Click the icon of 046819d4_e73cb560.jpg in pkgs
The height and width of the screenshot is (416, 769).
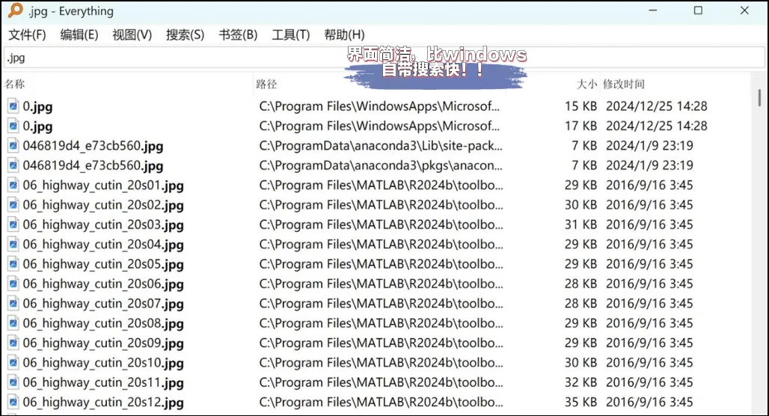point(13,165)
